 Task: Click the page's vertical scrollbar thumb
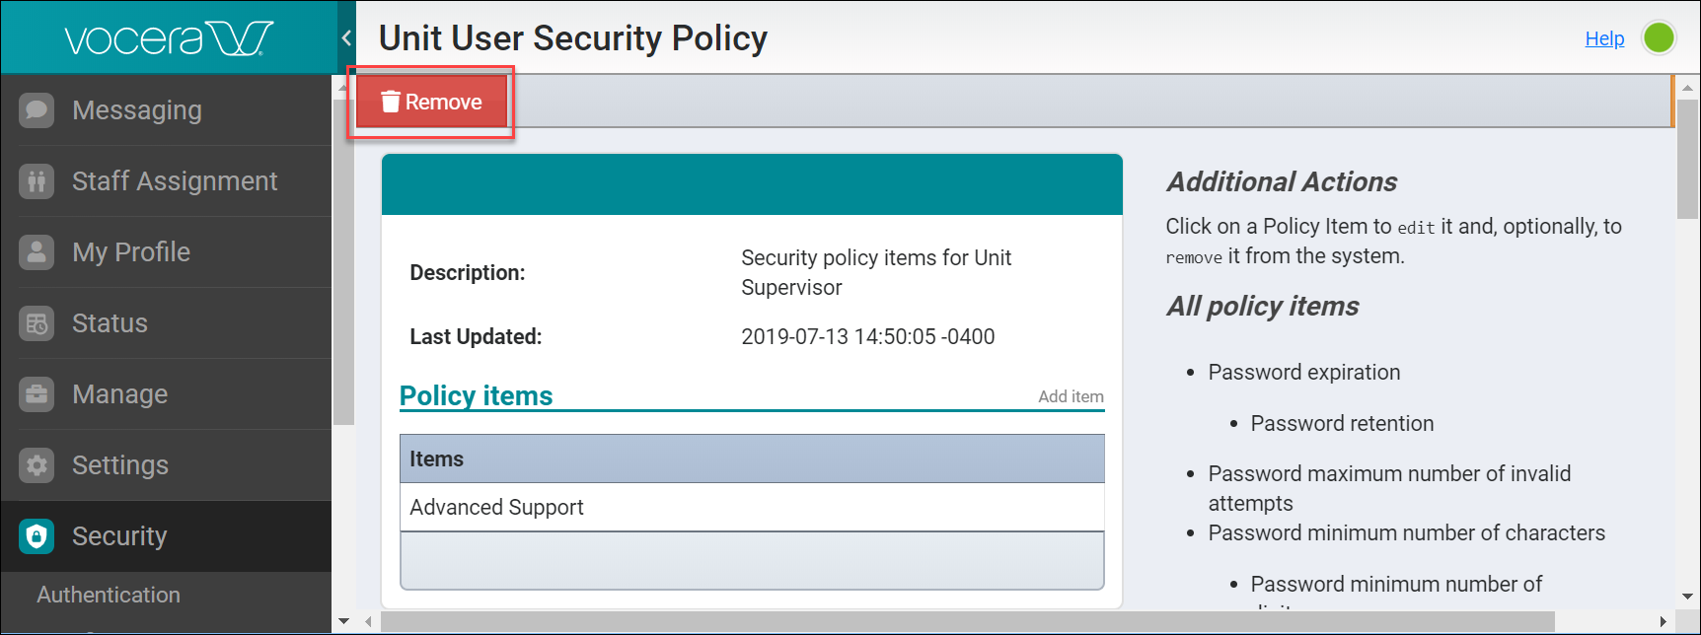coord(1688,159)
